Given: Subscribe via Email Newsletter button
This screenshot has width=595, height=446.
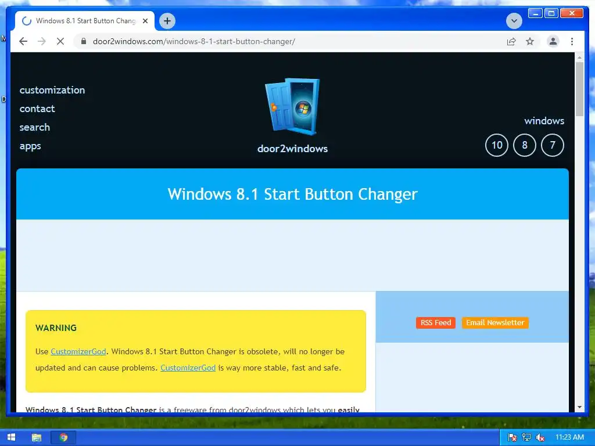Looking at the screenshot, I should (x=495, y=323).
